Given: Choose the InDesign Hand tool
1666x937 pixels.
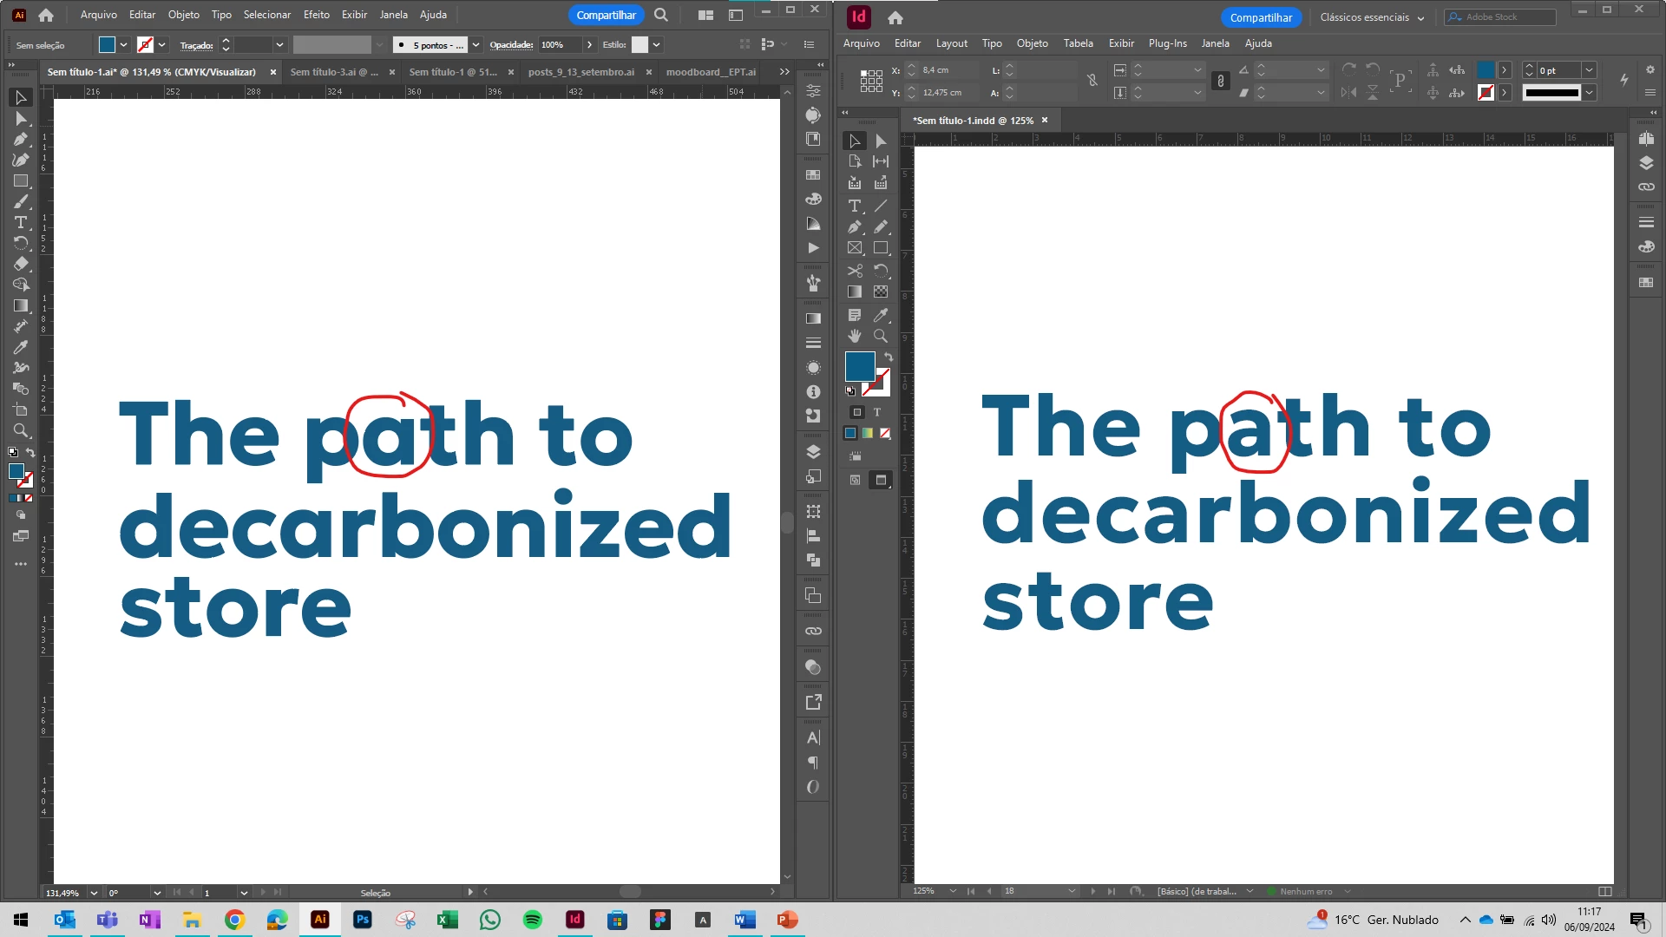Looking at the screenshot, I should point(855,336).
